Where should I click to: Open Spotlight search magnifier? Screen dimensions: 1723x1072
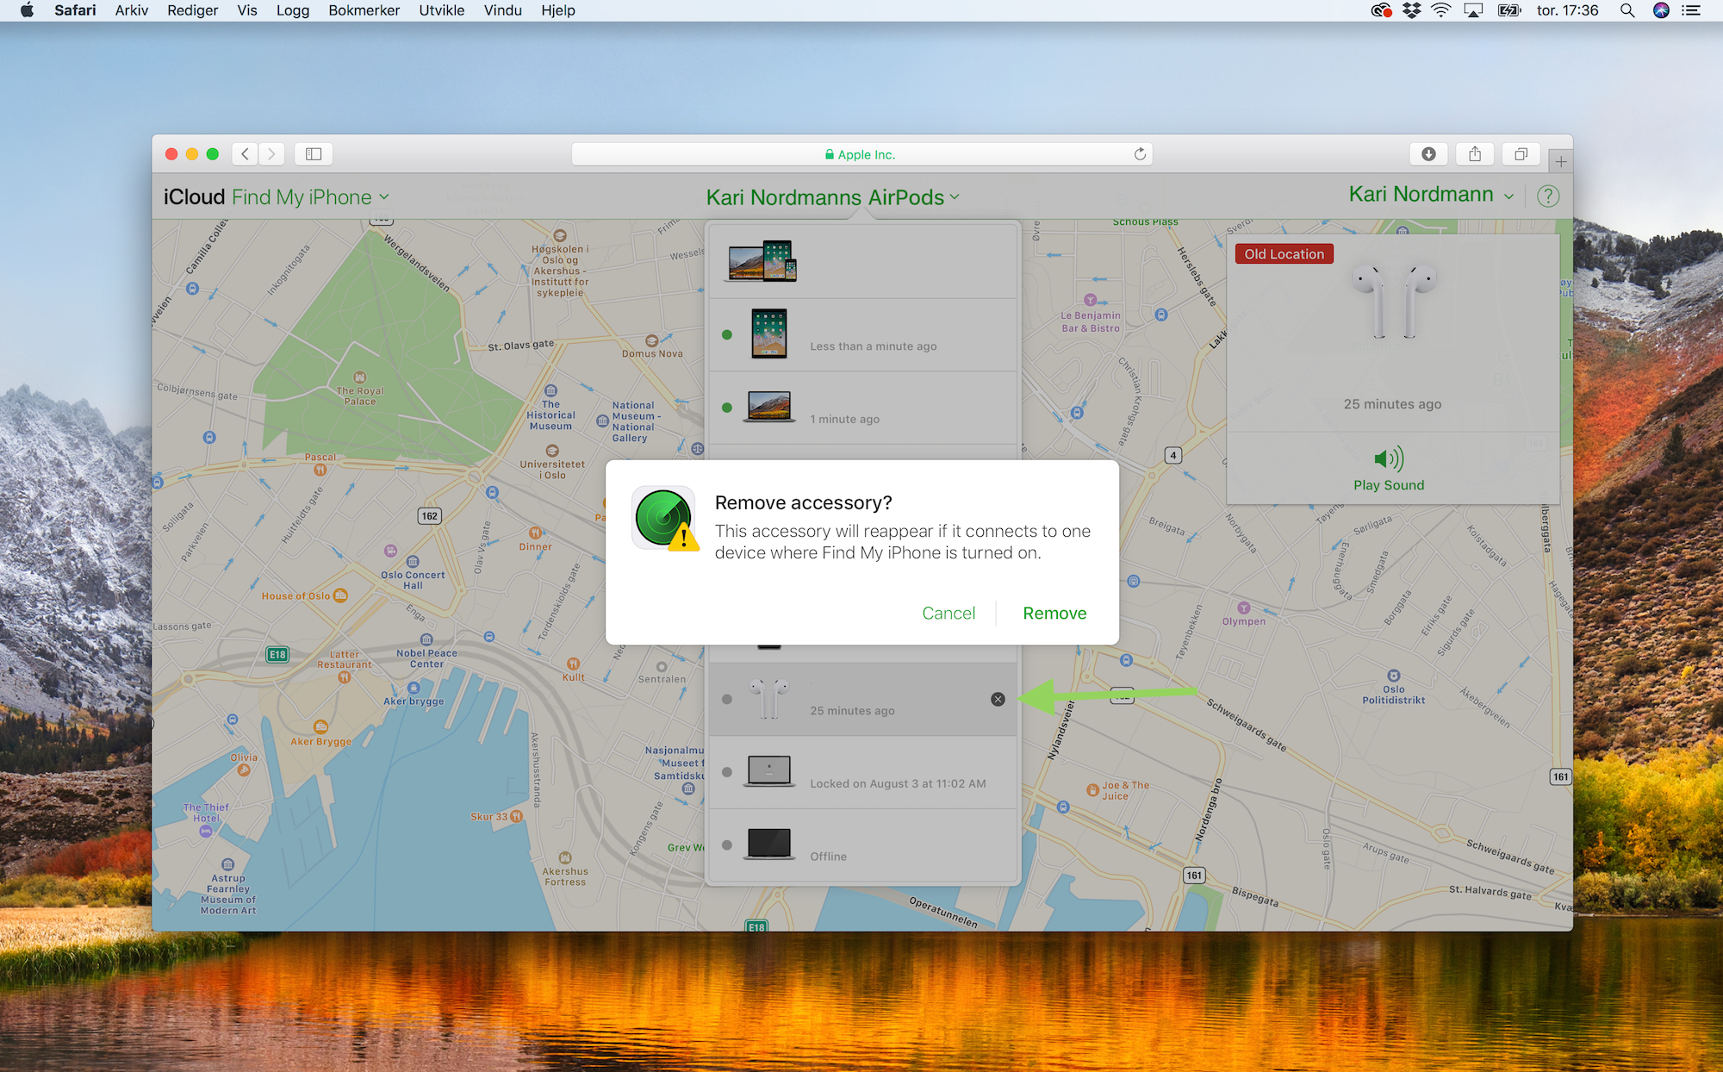[1627, 10]
